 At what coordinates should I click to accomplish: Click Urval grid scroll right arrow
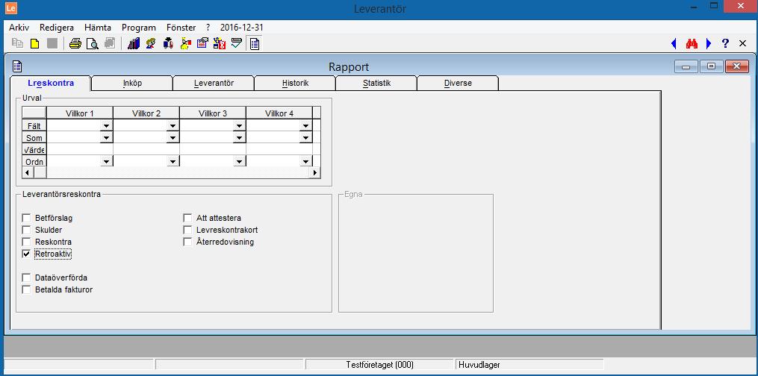coord(316,172)
